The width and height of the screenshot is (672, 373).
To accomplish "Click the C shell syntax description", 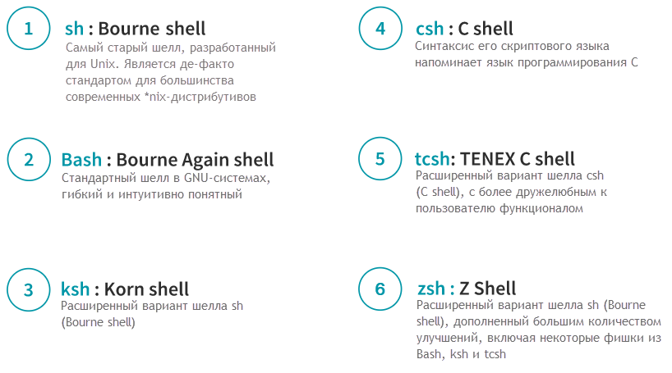I will pos(527,54).
